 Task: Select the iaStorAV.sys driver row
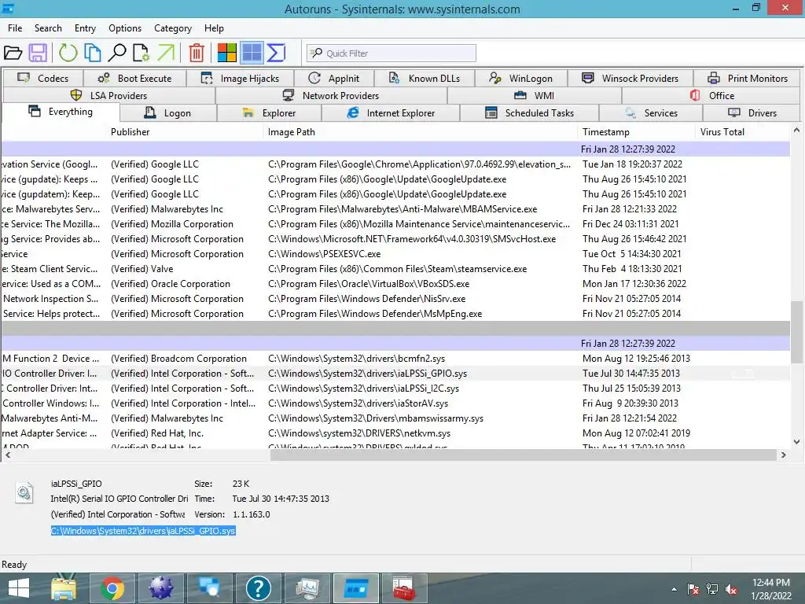[x=395, y=403]
